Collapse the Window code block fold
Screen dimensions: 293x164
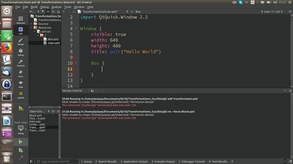[76, 28]
